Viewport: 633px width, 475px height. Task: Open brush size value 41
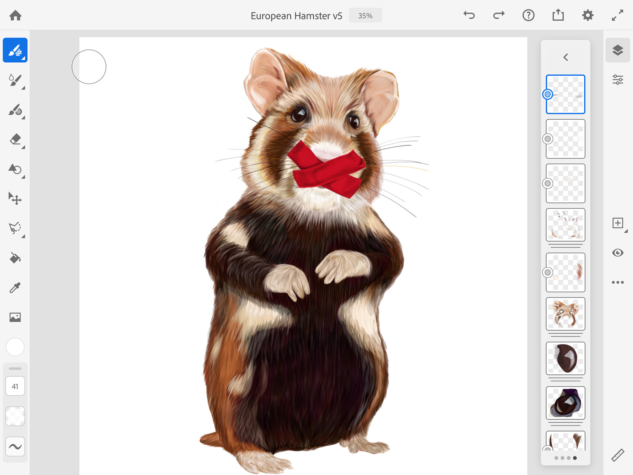[15, 386]
